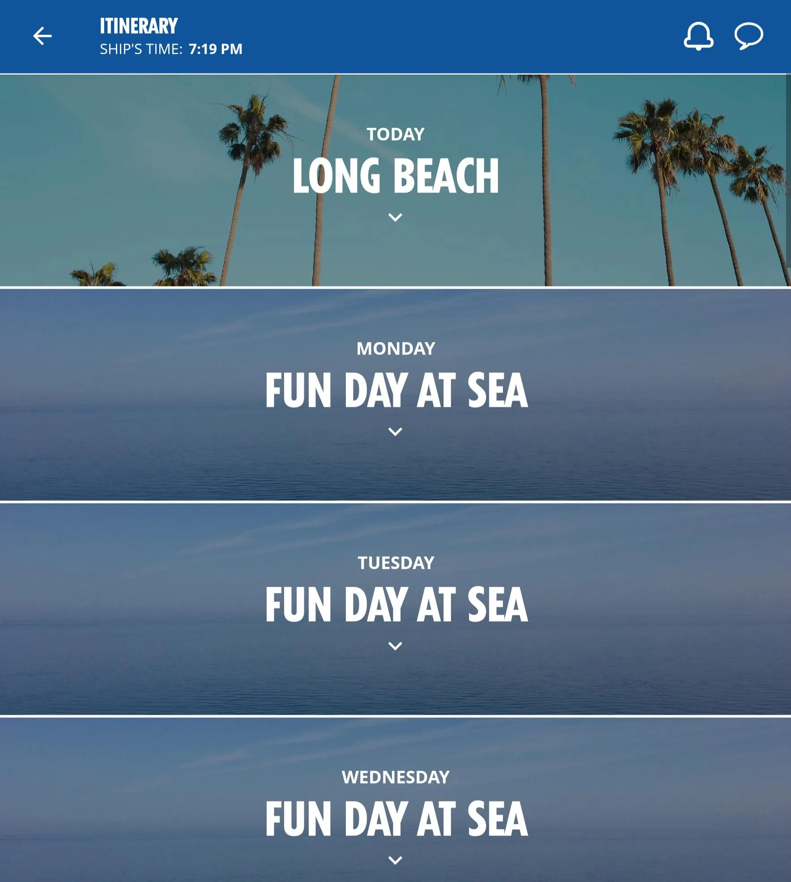Click the WEDNESDAY day label
Image resolution: width=791 pixels, height=882 pixels.
pos(395,777)
